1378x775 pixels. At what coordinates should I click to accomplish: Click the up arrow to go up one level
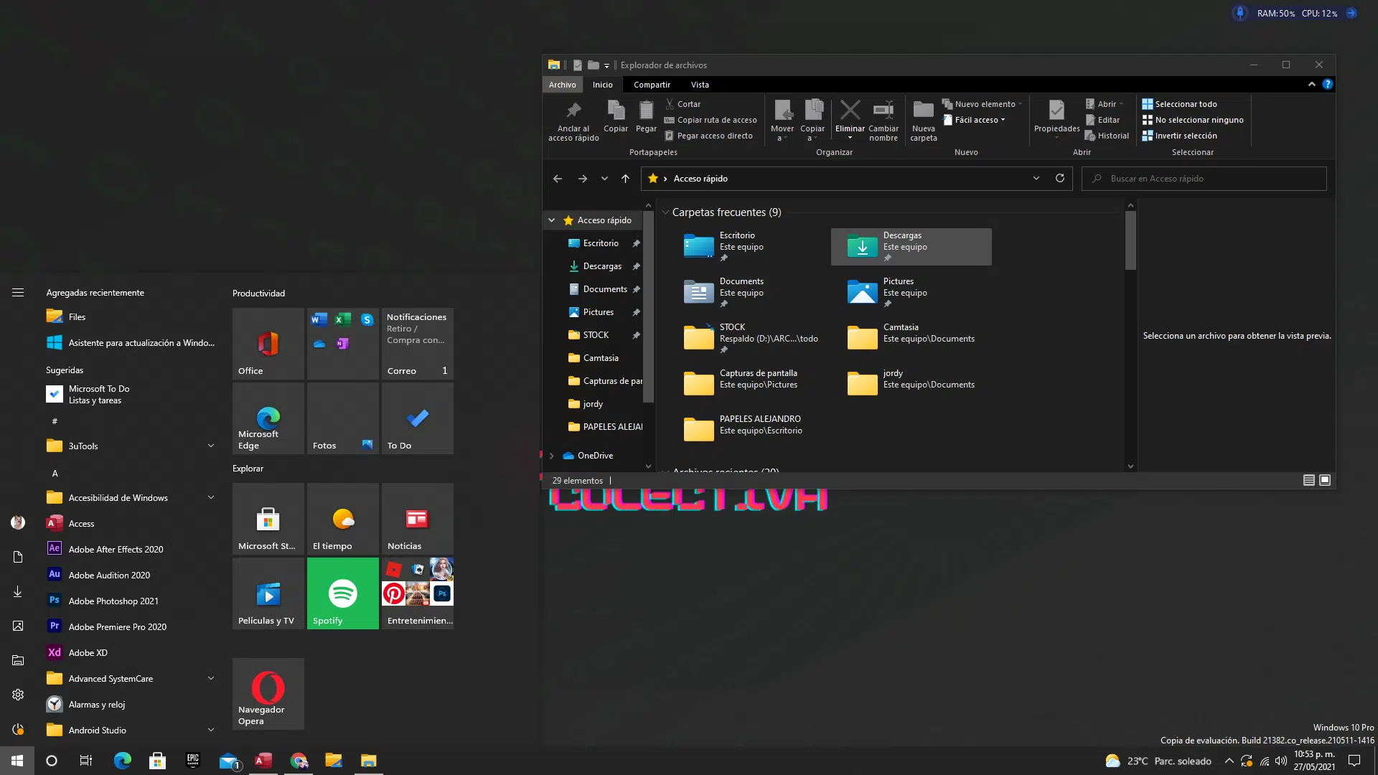click(625, 179)
